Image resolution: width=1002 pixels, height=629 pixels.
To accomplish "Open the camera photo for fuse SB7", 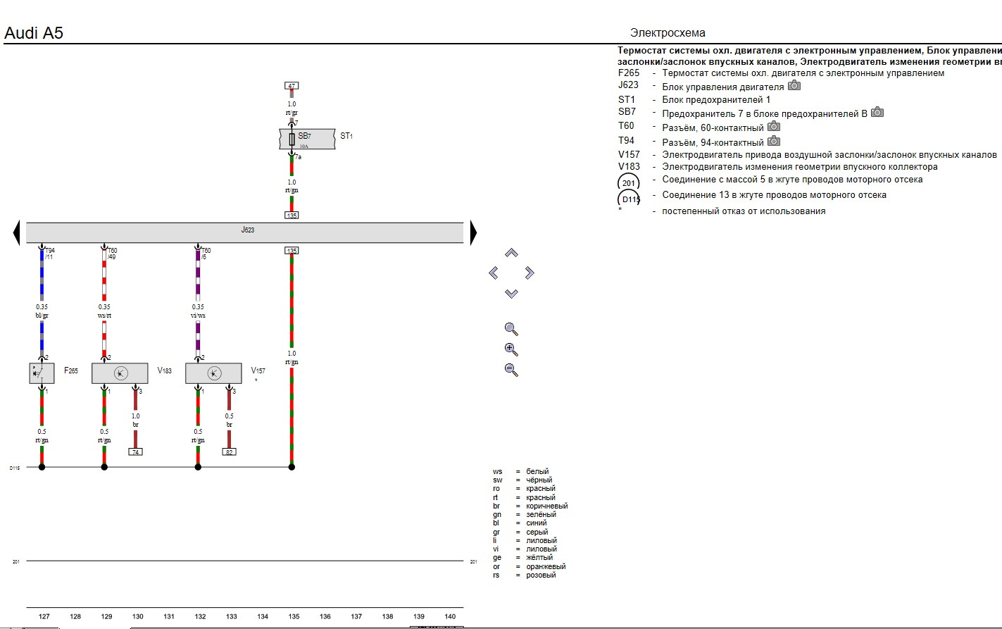I will tap(877, 112).
